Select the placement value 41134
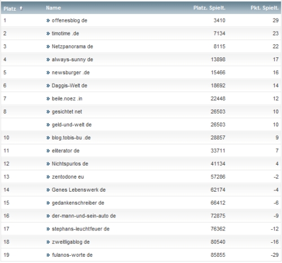Screen dimensions: 282x263 click(x=218, y=164)
